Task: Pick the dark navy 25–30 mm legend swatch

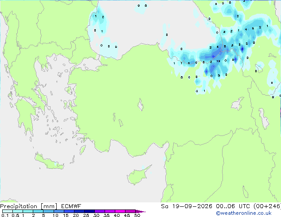Action: (x=90, y=211)
